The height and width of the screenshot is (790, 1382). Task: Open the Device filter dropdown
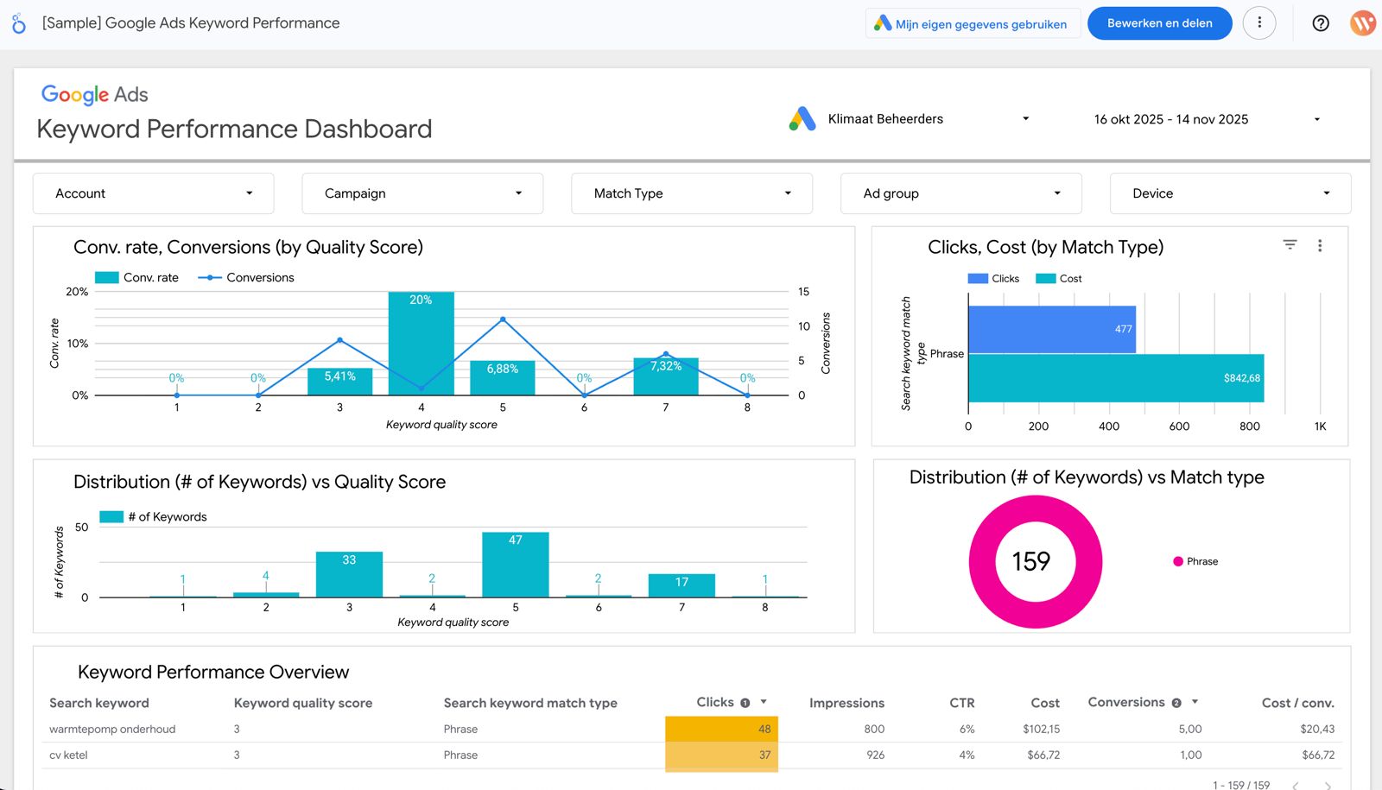pos(1230,193)
